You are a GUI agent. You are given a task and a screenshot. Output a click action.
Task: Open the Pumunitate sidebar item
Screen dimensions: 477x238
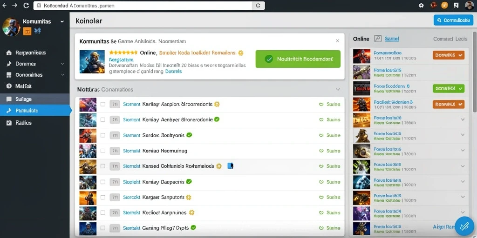(35, 111)
